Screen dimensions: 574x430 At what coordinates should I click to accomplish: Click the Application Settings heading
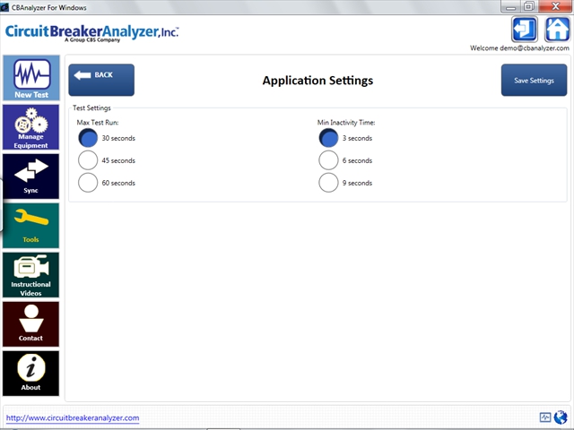pos(317,81)
